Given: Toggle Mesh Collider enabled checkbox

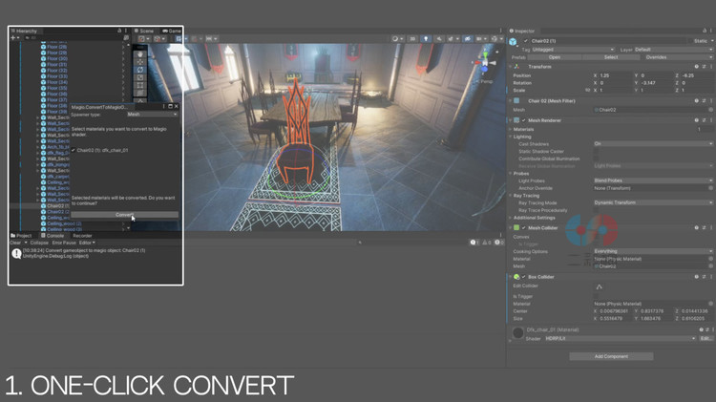Looking at the screenshot, I should pyautogui.click(x=524, y=227).
